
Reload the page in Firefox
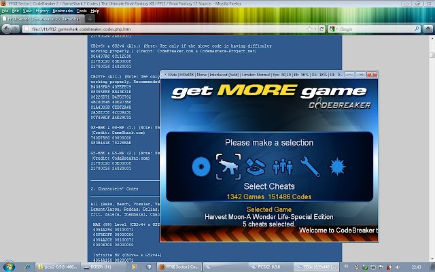click(x=321, y=29)
